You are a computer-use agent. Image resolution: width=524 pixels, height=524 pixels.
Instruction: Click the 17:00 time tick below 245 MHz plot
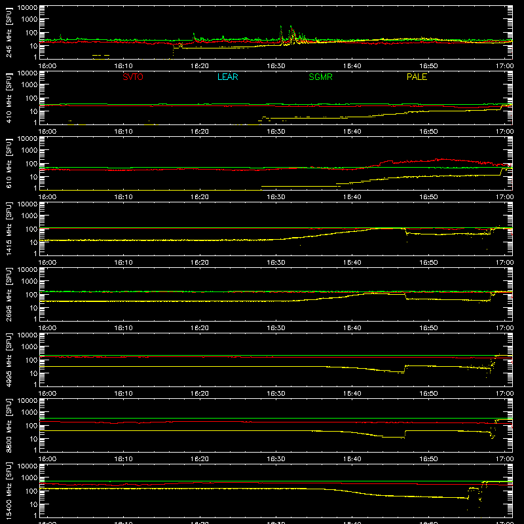point(504,66)
